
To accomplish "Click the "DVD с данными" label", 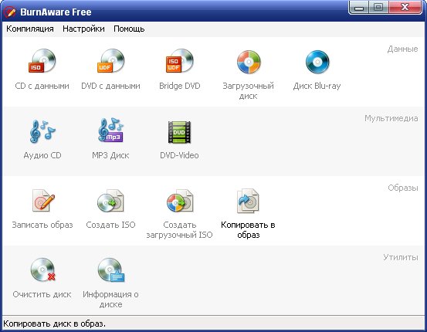I will point(111,86).
